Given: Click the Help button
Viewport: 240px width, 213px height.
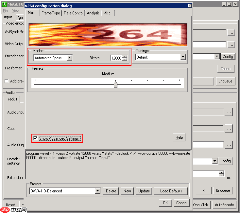Looking at the screenshot, I should 179,137.
